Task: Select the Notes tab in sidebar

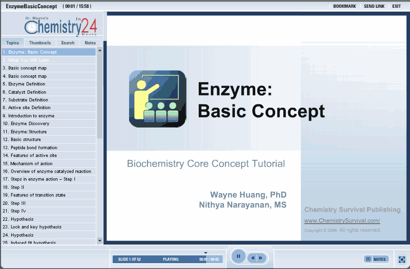Action: click(x=90, y=43)
